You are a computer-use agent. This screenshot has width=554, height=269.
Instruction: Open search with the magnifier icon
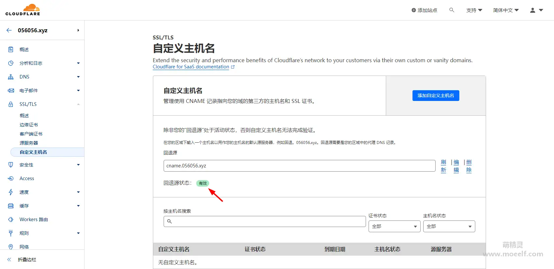452,10
